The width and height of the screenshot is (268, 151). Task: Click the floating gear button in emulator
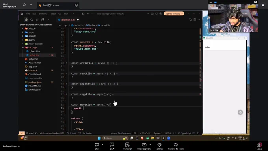240,112
